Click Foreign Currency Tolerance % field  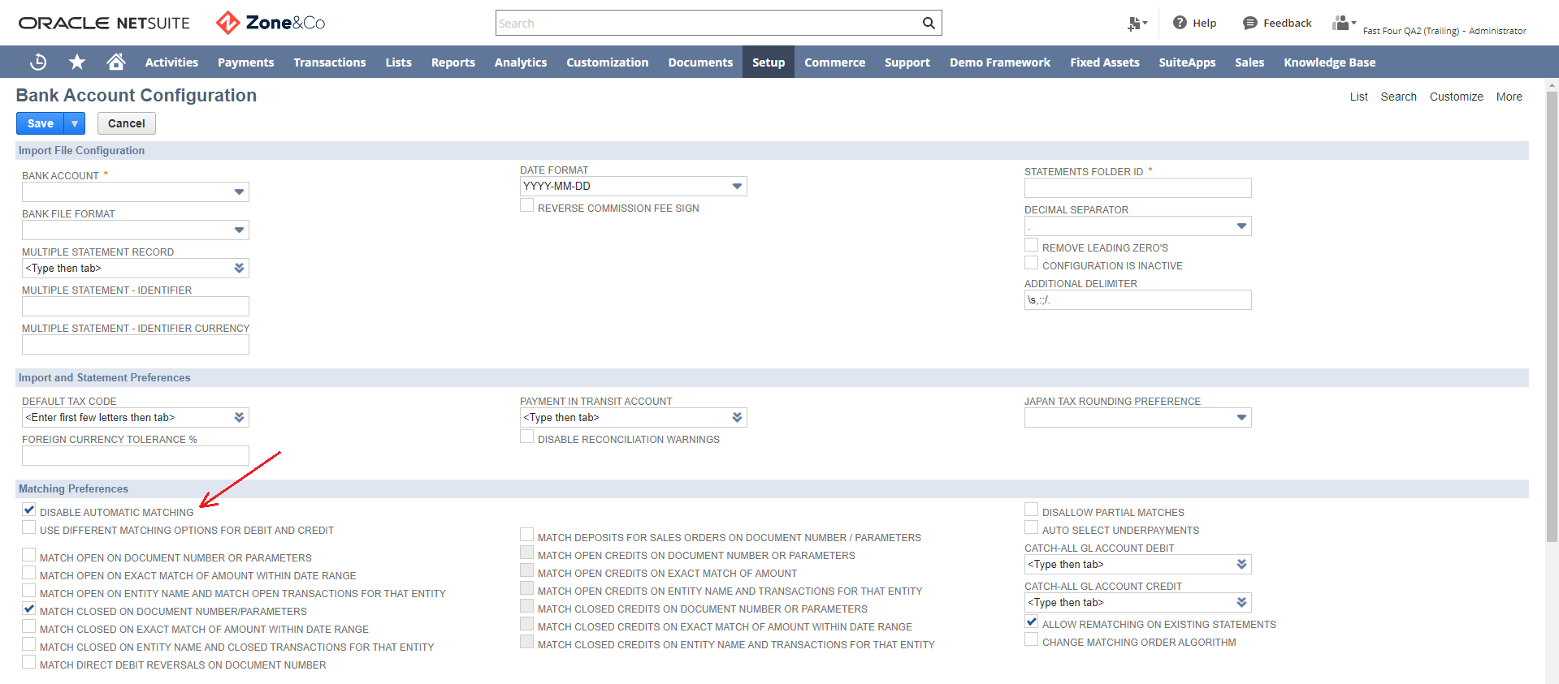[x=136, y=456]
